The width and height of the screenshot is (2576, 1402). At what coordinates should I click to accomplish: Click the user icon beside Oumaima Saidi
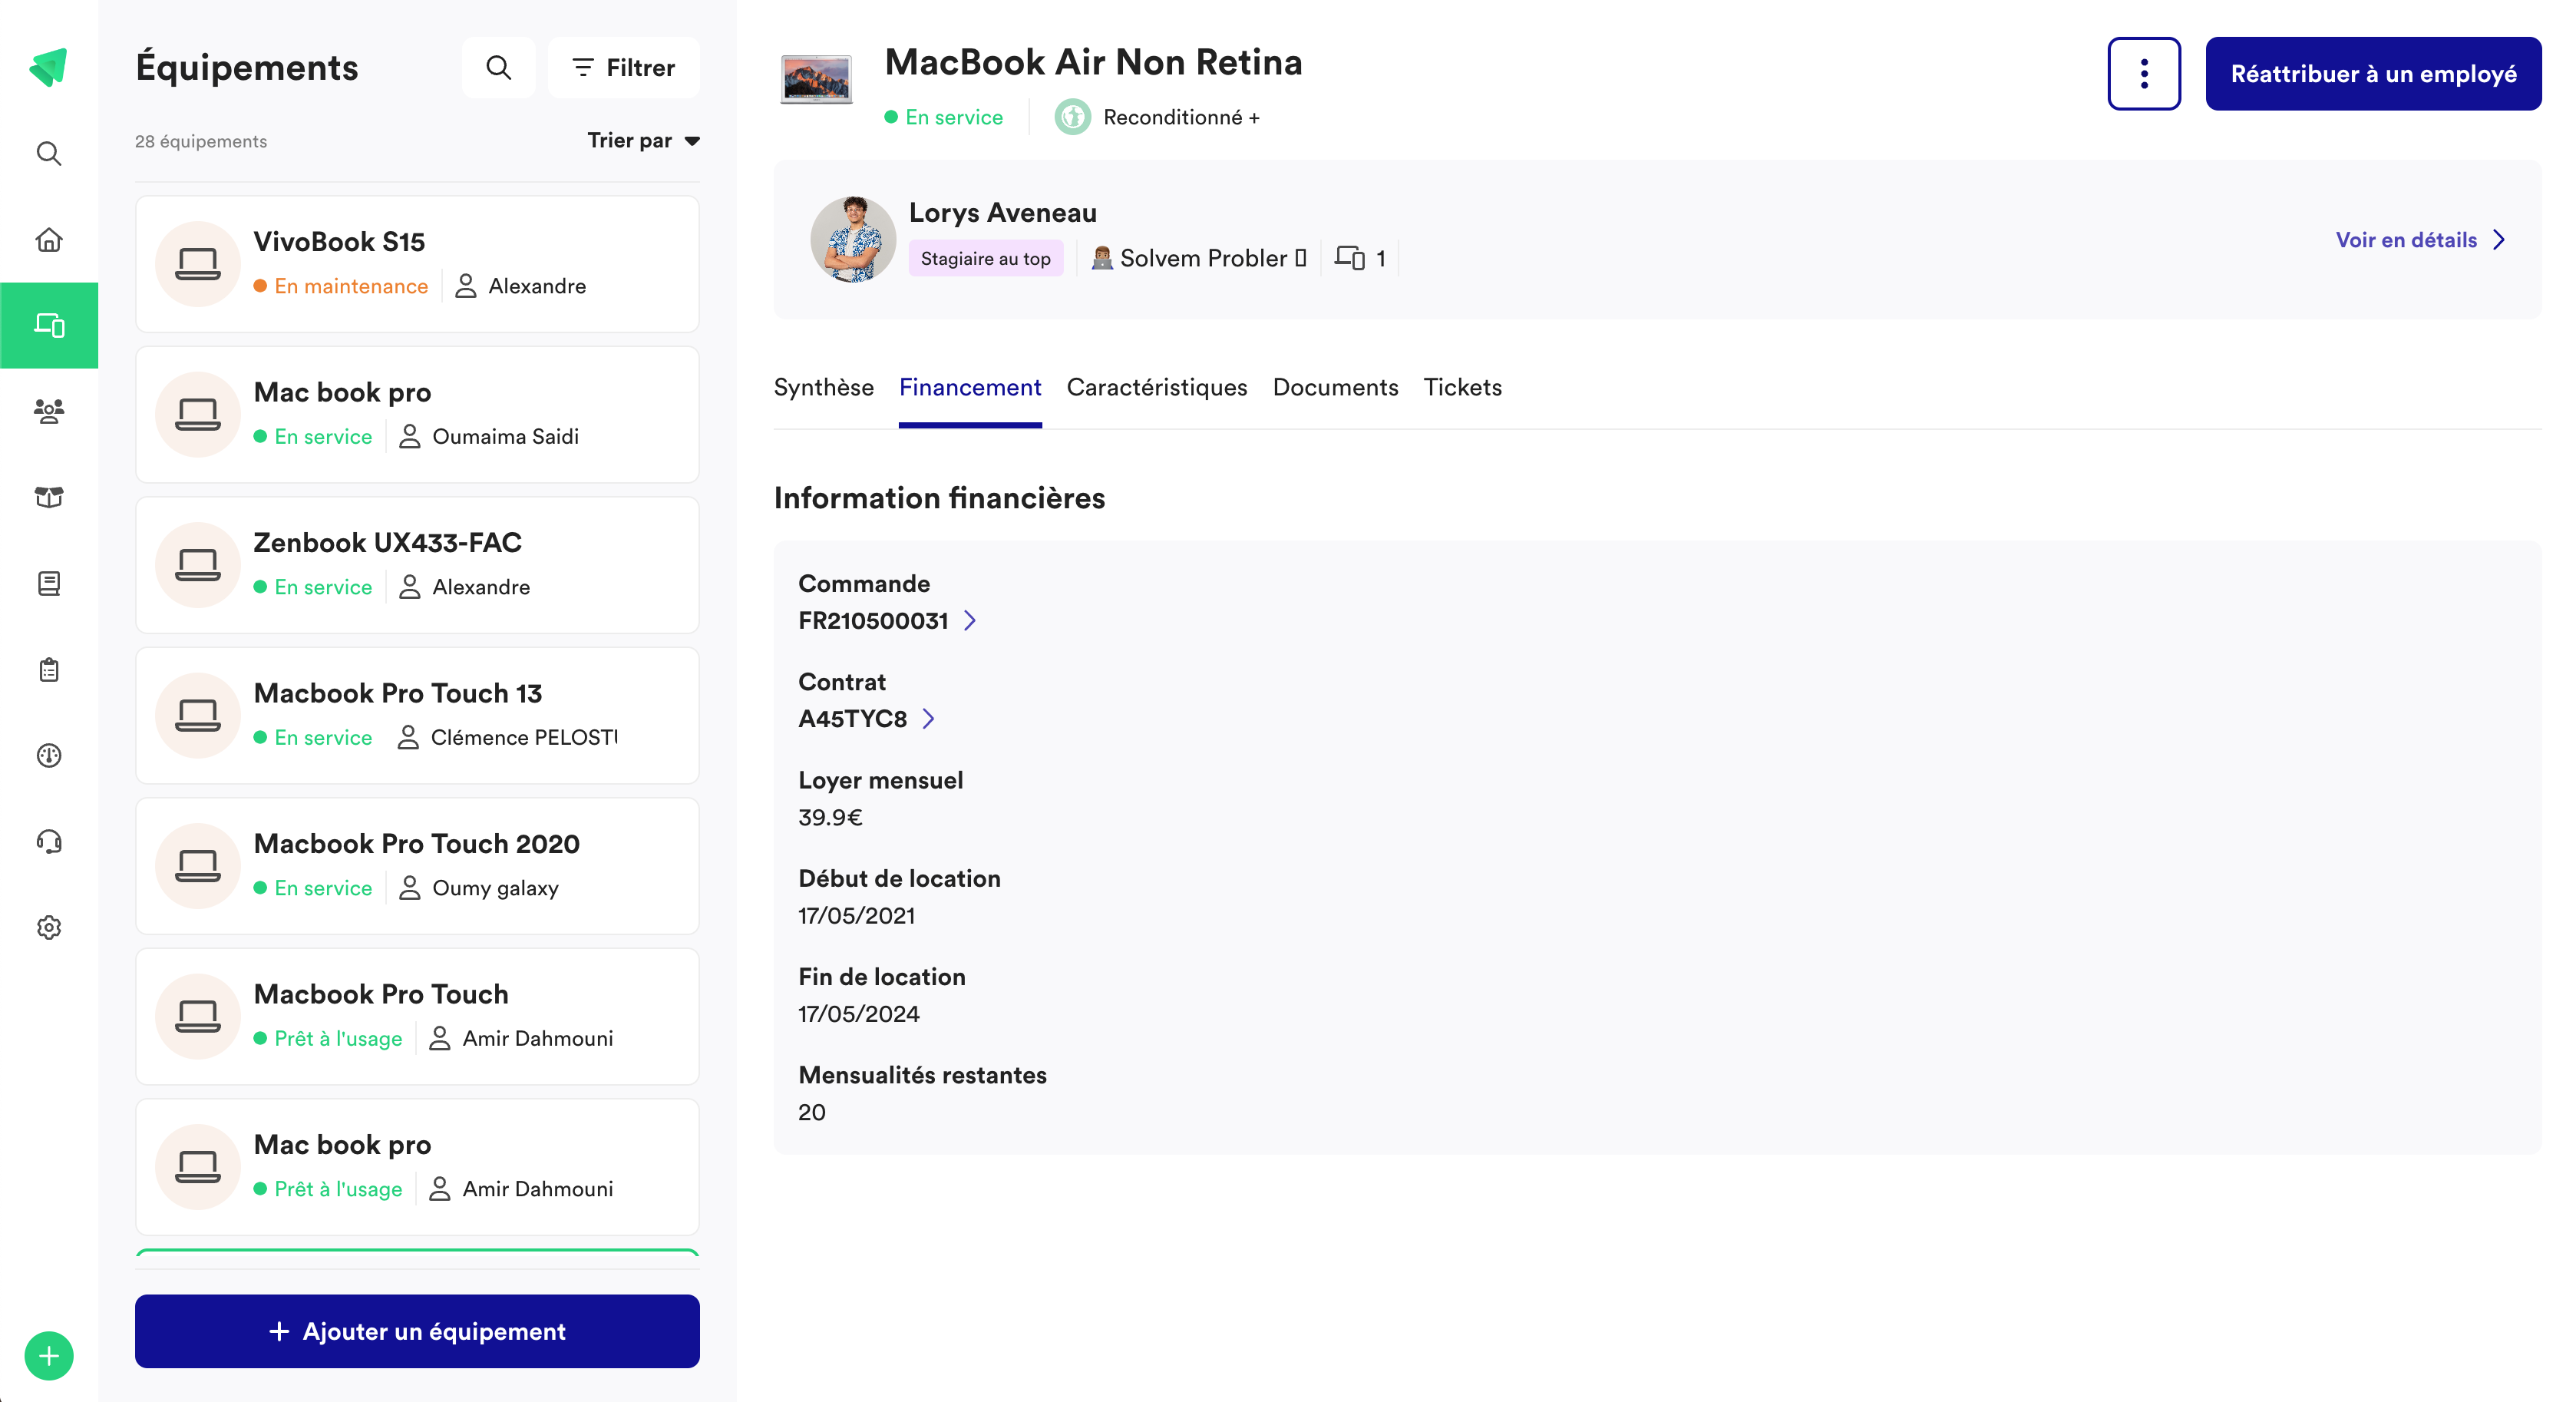[409, 437]
